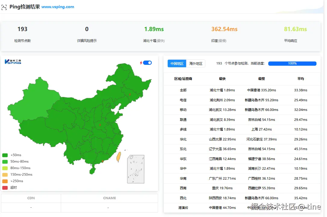The image size is (327, 217).
Task: Click the 33.38ms average value
Action: [x=301, y=90]
